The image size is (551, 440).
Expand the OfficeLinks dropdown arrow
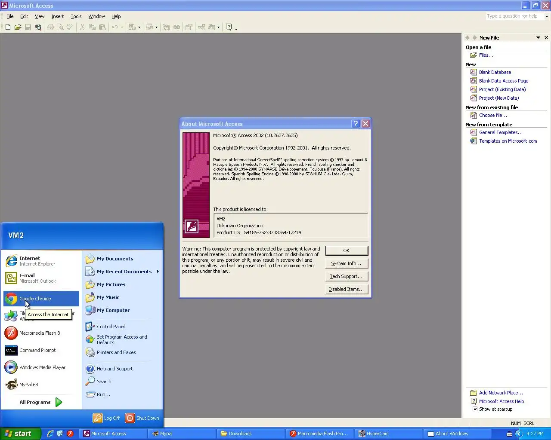pyautogui.click(x=139, y=27)
